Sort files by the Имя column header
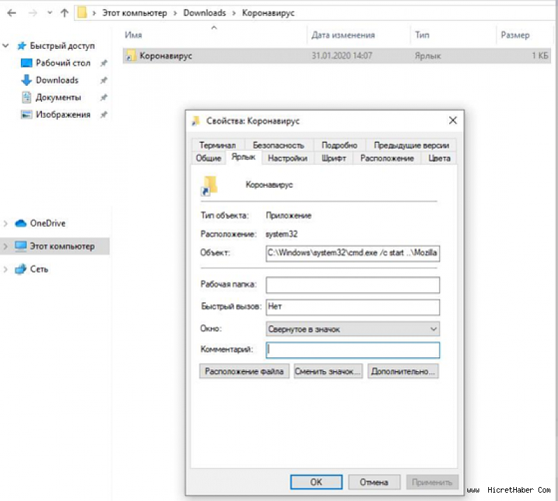558x501 pixels. (x=133, y=35)
